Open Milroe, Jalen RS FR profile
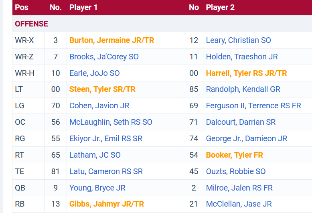This screenshot has height=213, width=312. tap(239, 188)
